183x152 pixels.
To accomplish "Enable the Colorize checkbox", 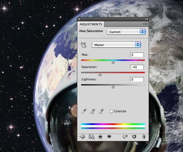I will point(111,111).
